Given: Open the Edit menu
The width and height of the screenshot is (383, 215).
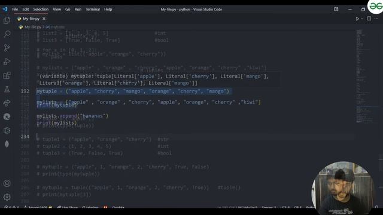Looking at the screenshot, I should click(x=26, y=10).
